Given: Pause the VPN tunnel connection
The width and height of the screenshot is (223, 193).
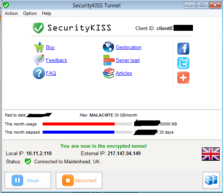Looking at the screenshot, I should [28, 180].
